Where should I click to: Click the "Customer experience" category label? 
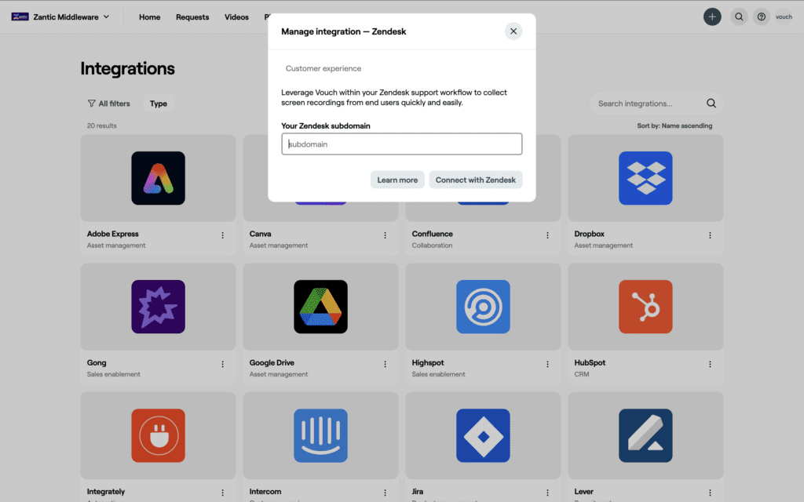pyautogui.click(x=323, y=69)
